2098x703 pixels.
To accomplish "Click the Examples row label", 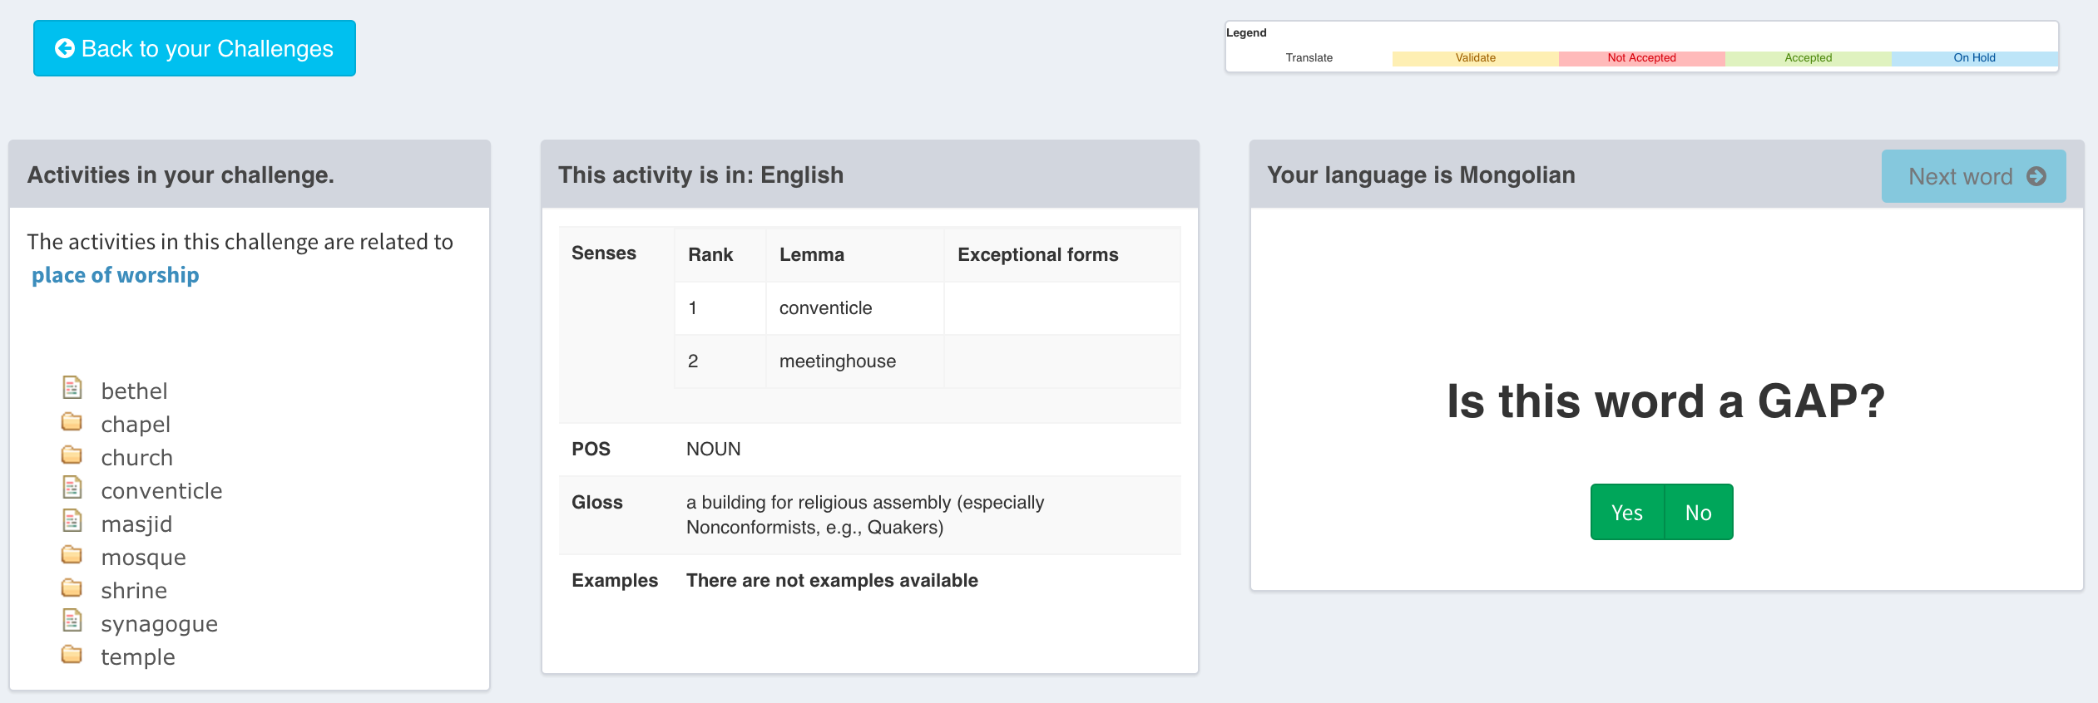I will click(x=615, y=580).
